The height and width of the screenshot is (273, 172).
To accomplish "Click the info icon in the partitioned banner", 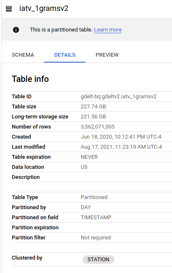I will [x=16, y=30].
